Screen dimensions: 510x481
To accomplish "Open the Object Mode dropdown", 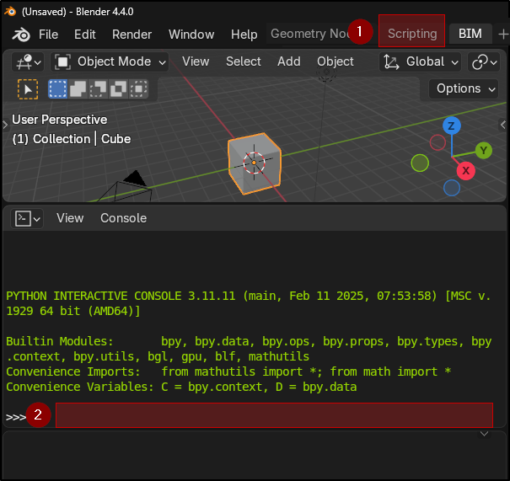I will [110, 61].
